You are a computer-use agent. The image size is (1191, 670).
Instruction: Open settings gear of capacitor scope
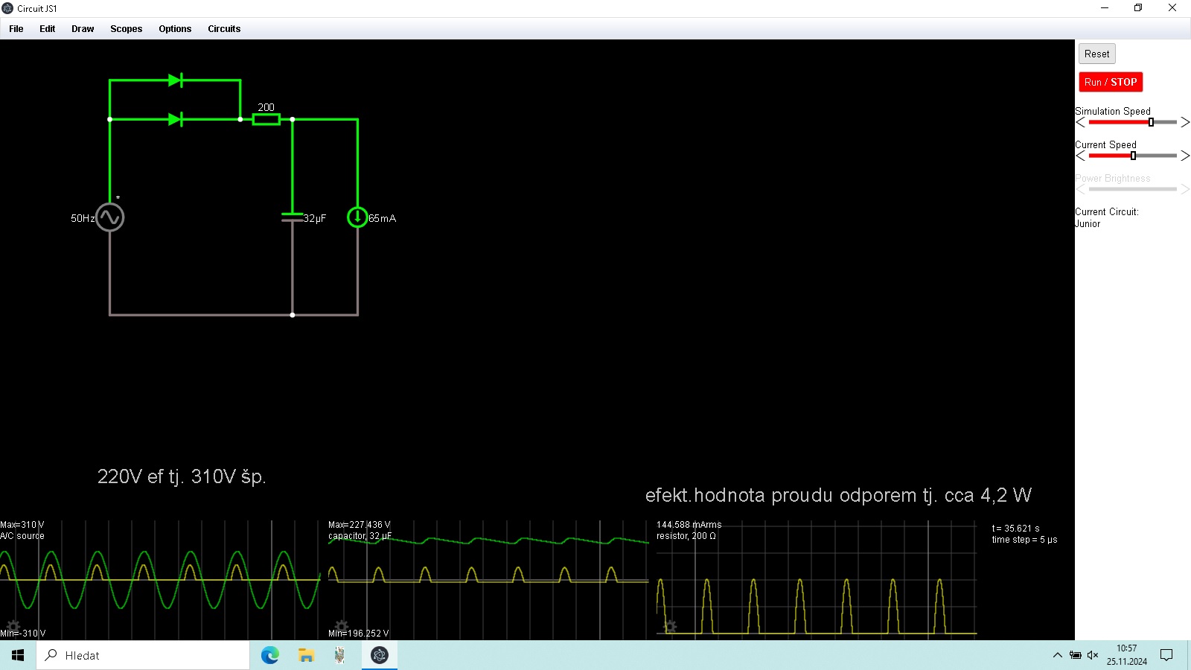(341, 626)
